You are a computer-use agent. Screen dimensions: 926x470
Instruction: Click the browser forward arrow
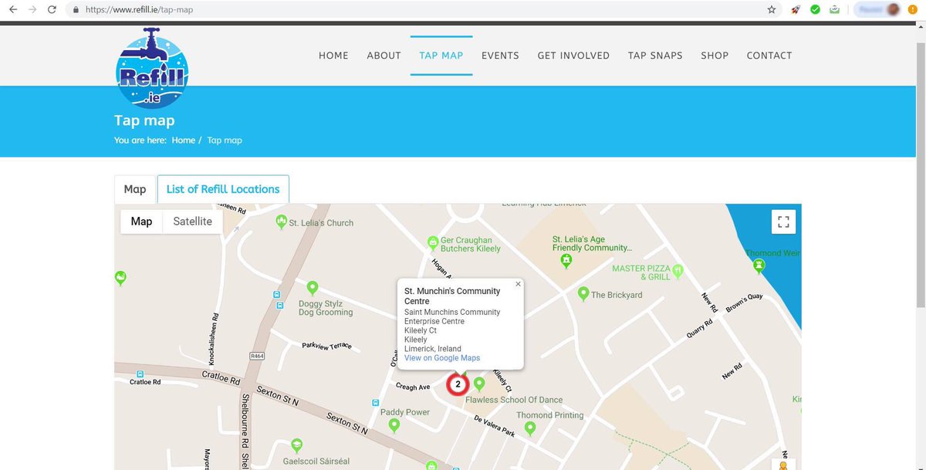(32, 10)
